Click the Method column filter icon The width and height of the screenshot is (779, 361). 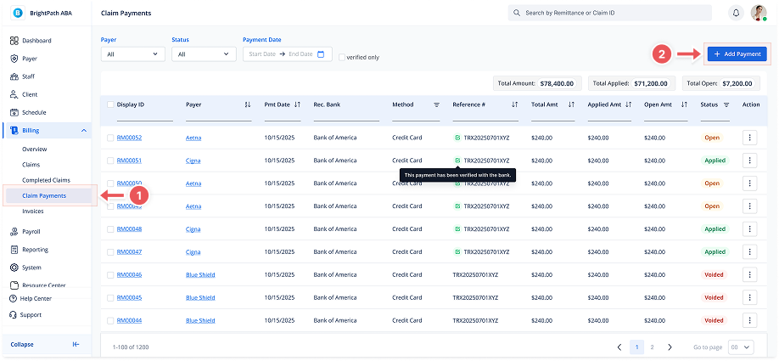pyautogui.click(x=437, y=104)
